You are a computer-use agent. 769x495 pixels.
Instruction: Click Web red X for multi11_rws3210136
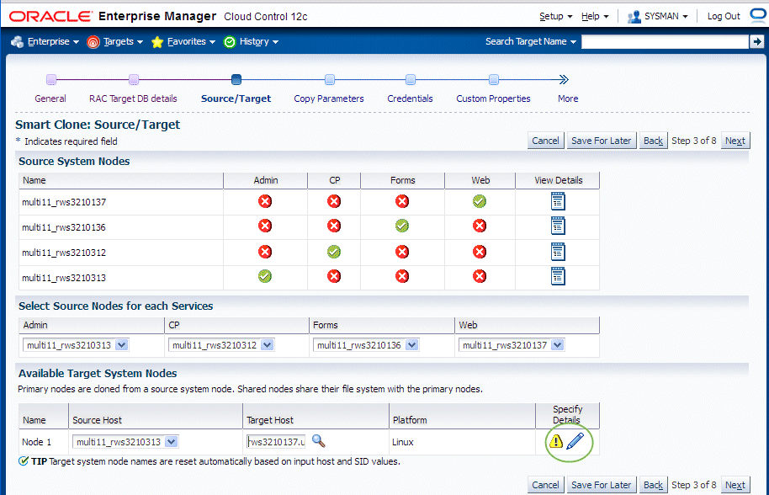click(480, 226)
